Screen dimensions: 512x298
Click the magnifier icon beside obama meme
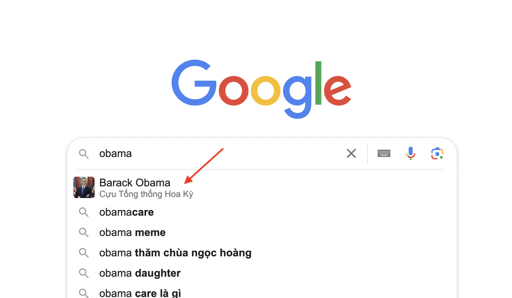point(84,233)
